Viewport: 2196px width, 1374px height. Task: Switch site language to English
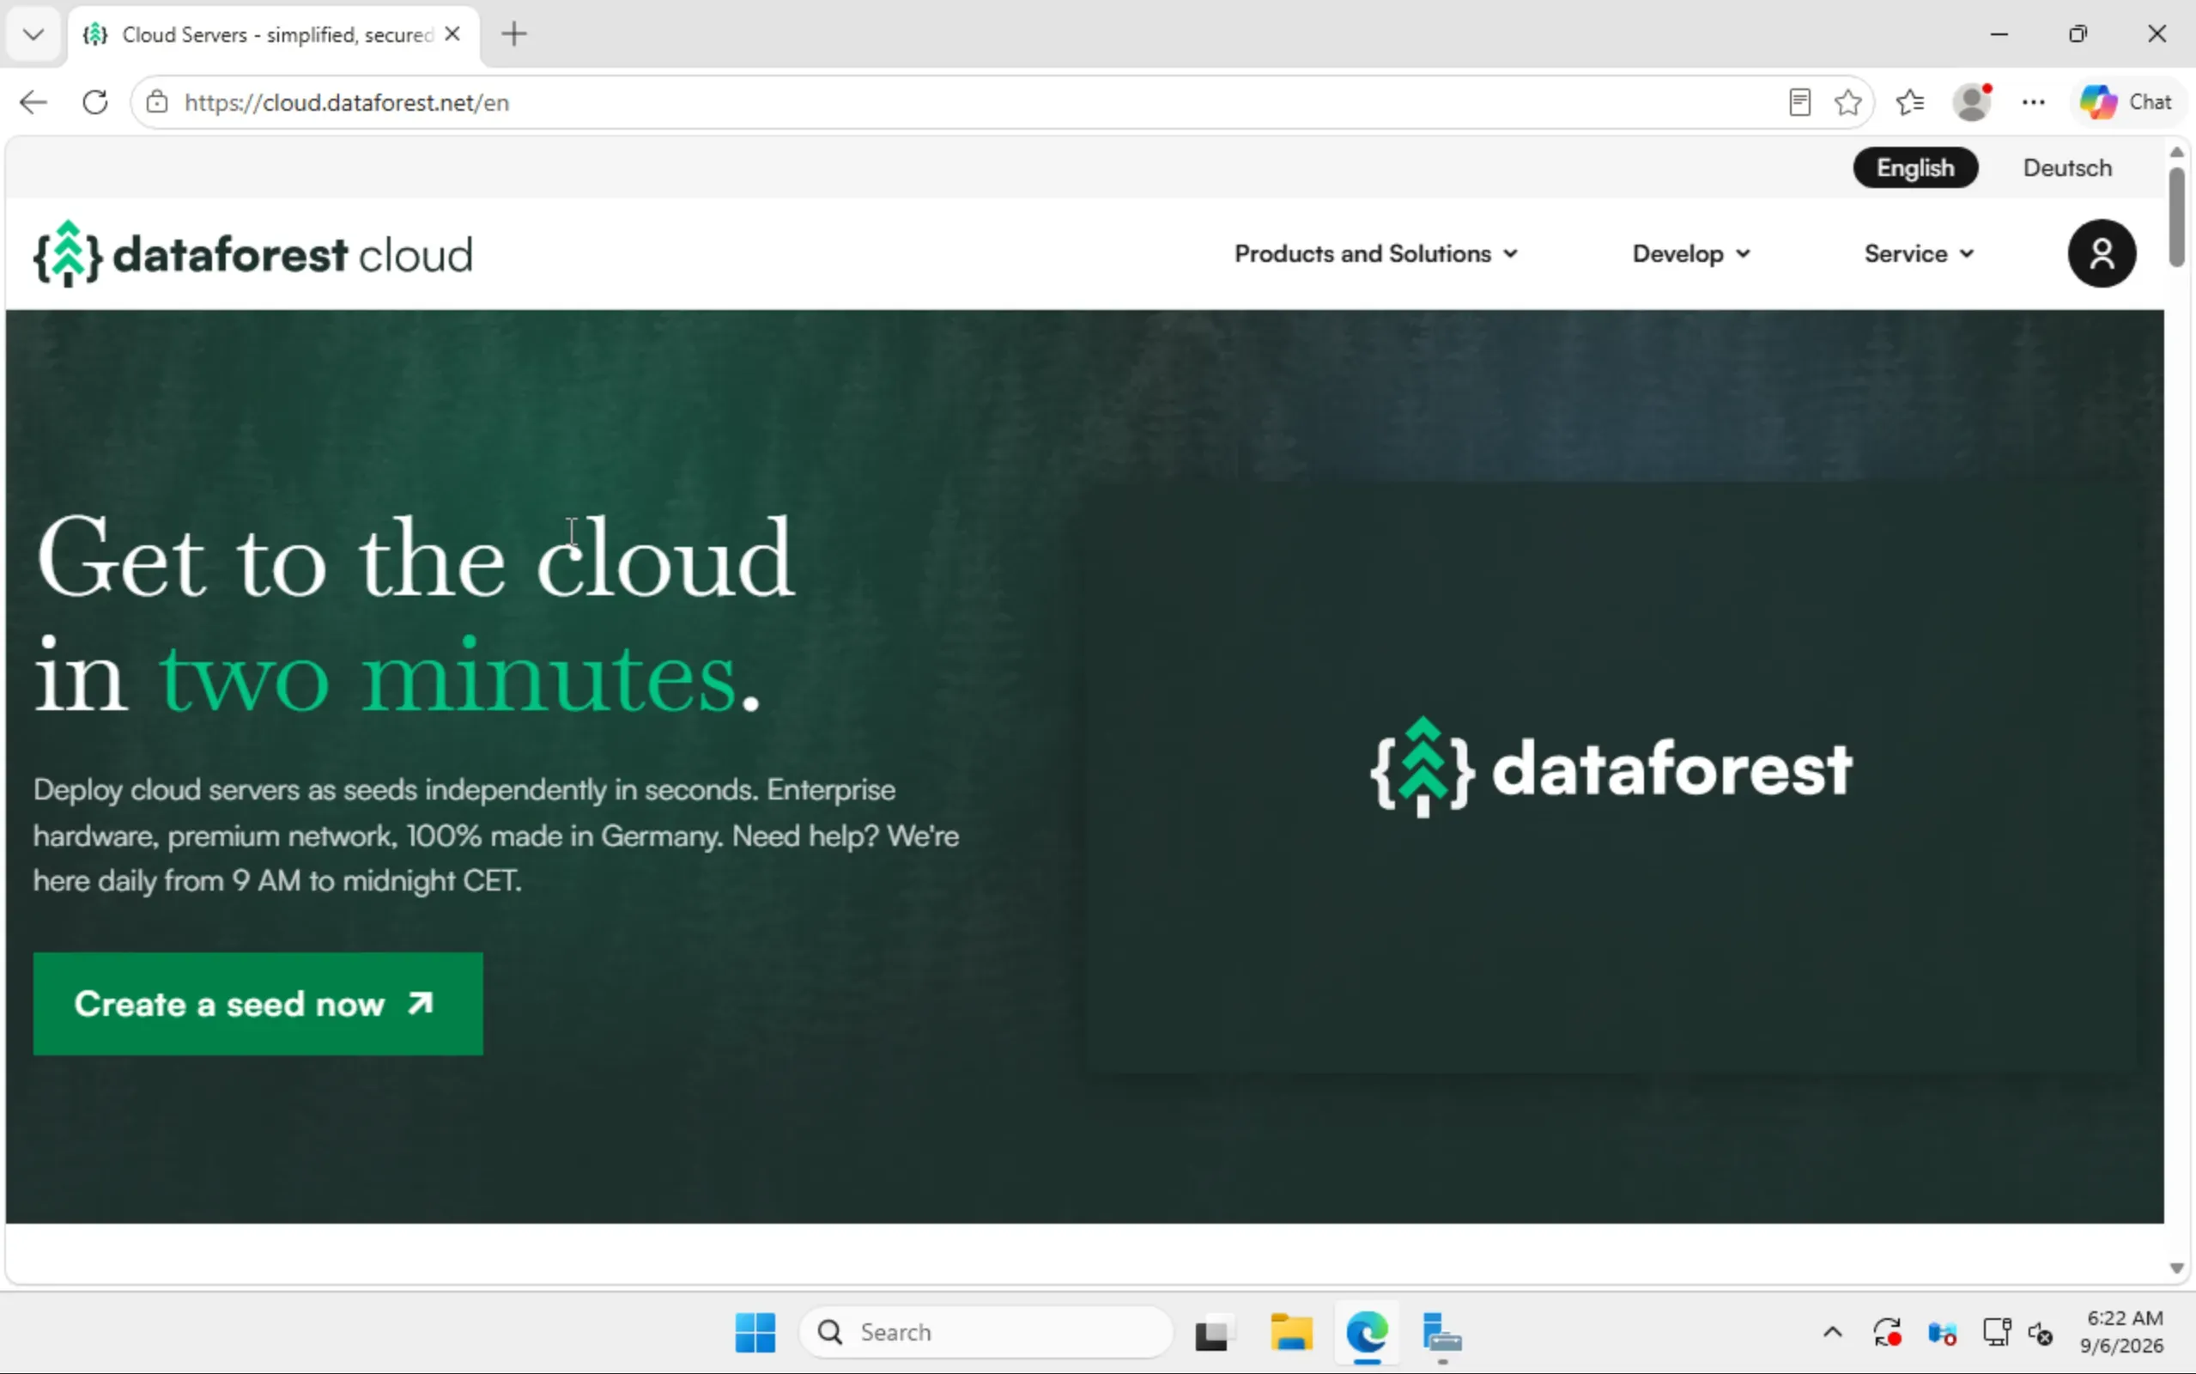[1915, 168]
